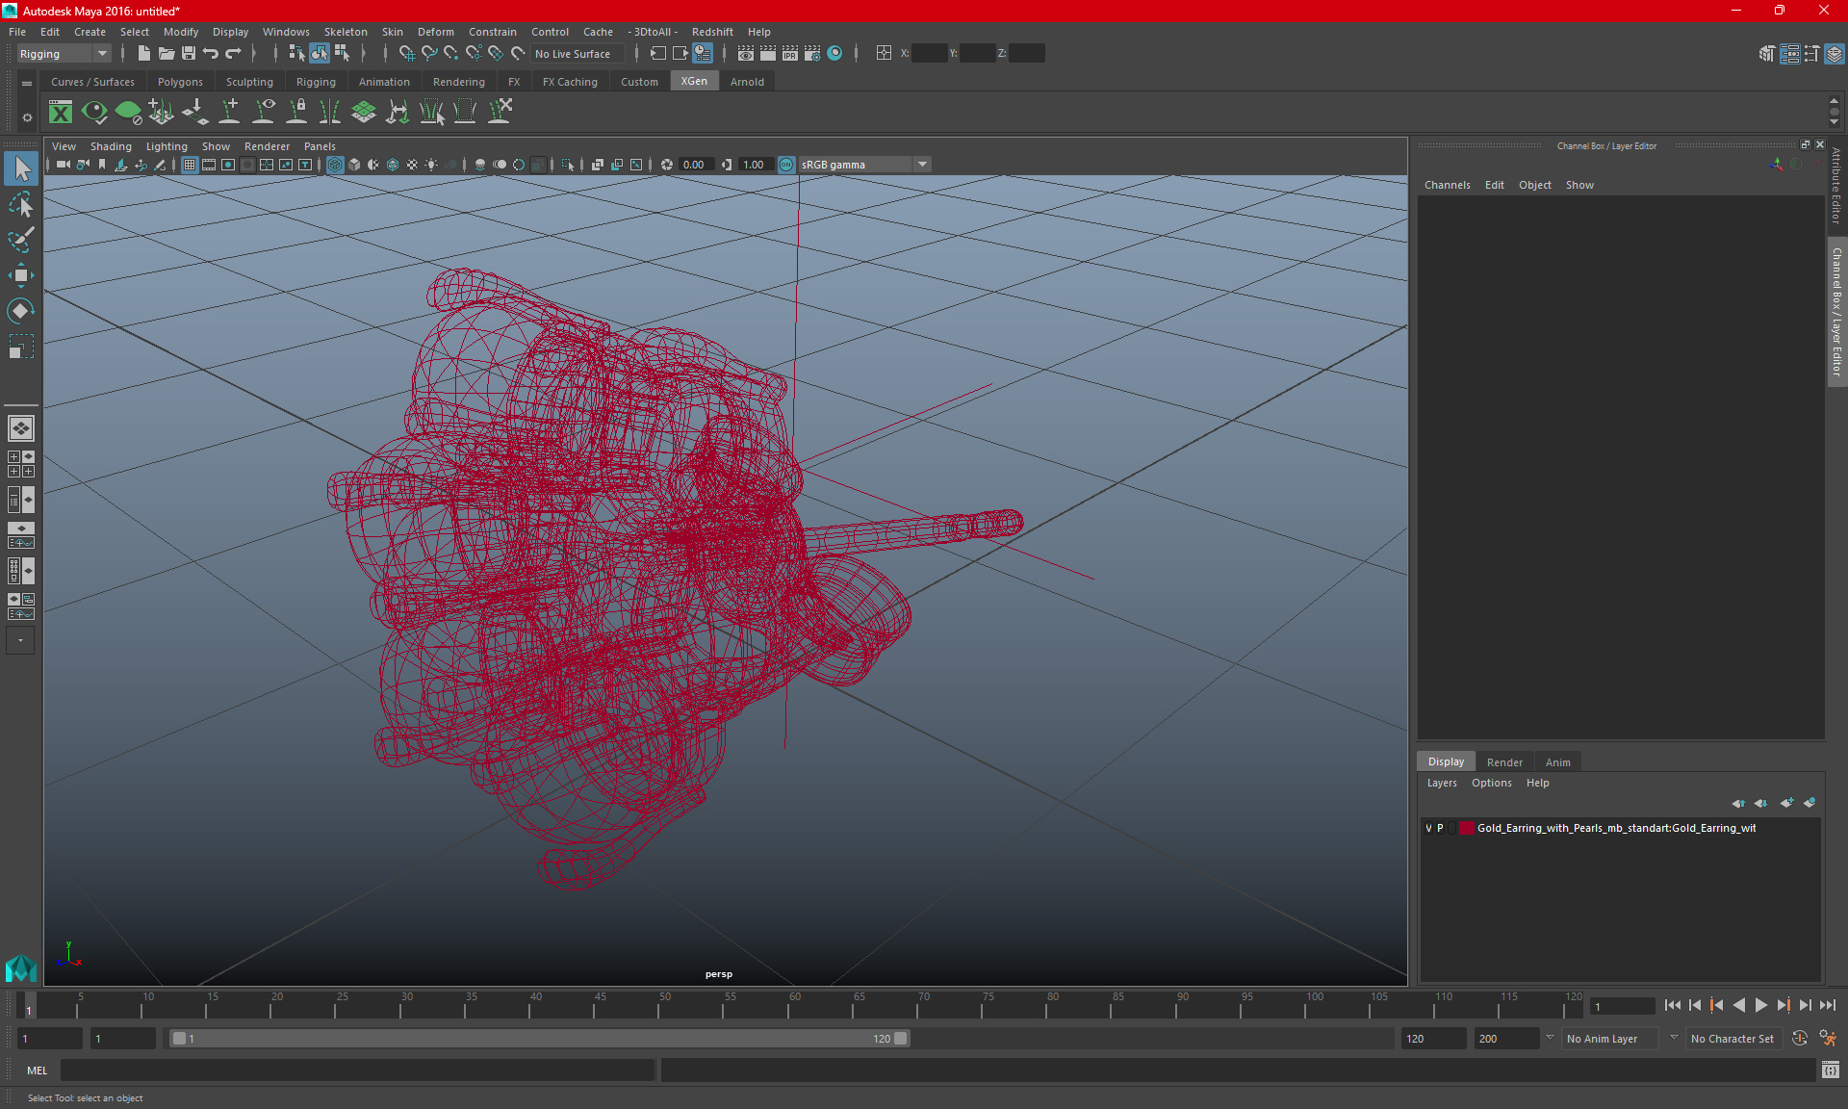Go to start of playback range

point(1672,1005)
